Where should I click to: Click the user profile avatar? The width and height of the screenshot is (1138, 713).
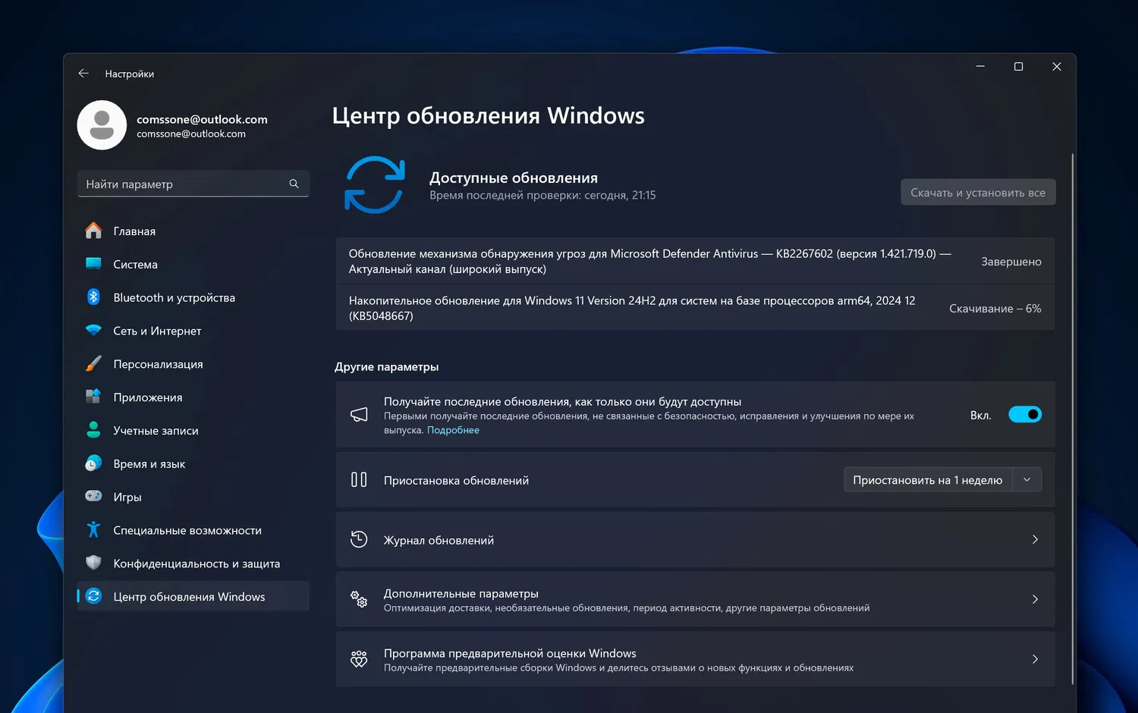(102, 125)
